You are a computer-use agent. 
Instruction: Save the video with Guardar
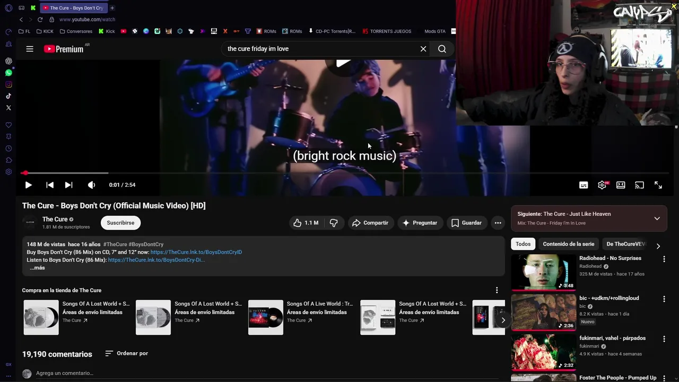tap(466, 223)
